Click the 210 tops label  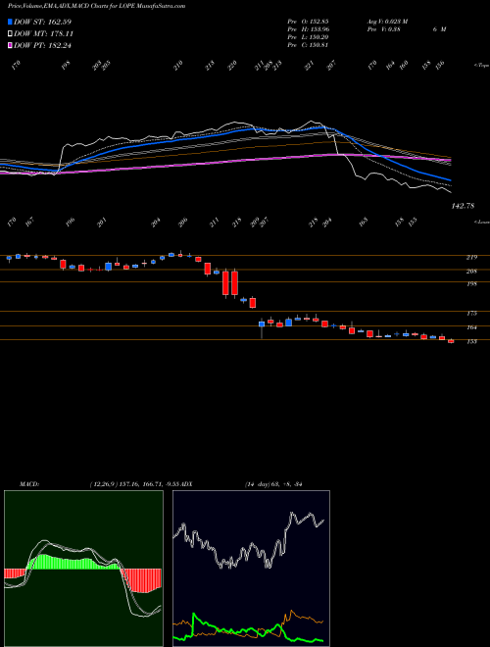coord(178,66)
